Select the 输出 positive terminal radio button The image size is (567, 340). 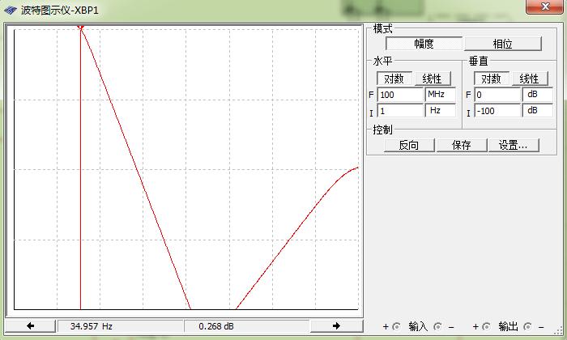coord(486,327)
